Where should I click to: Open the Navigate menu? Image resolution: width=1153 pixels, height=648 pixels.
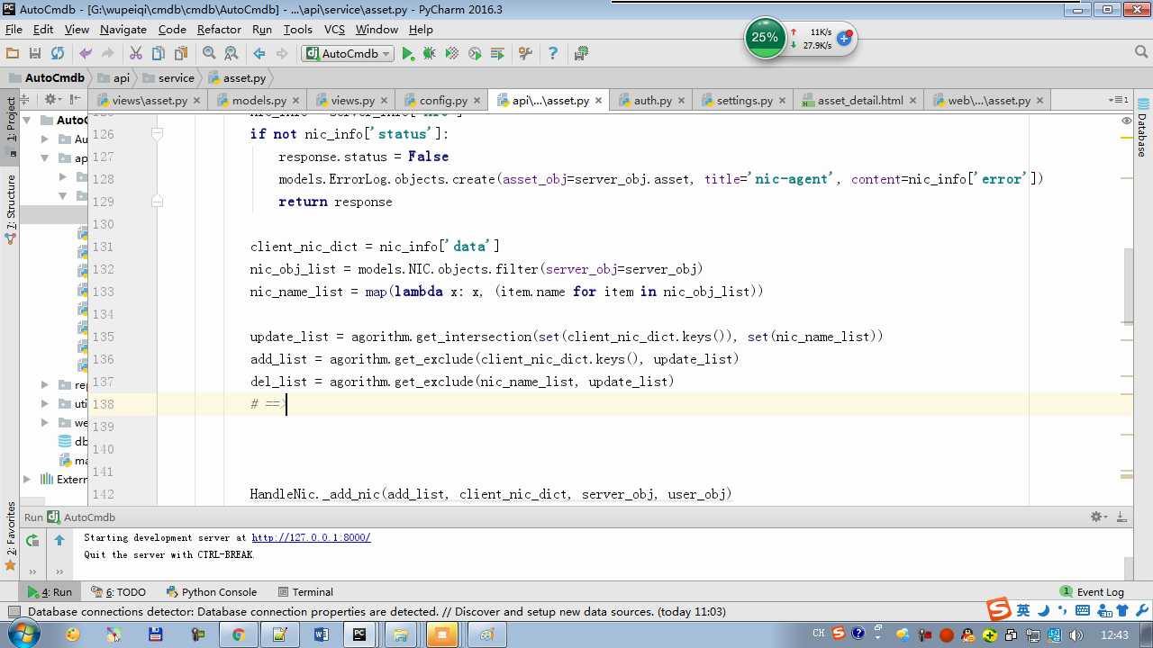123,30
